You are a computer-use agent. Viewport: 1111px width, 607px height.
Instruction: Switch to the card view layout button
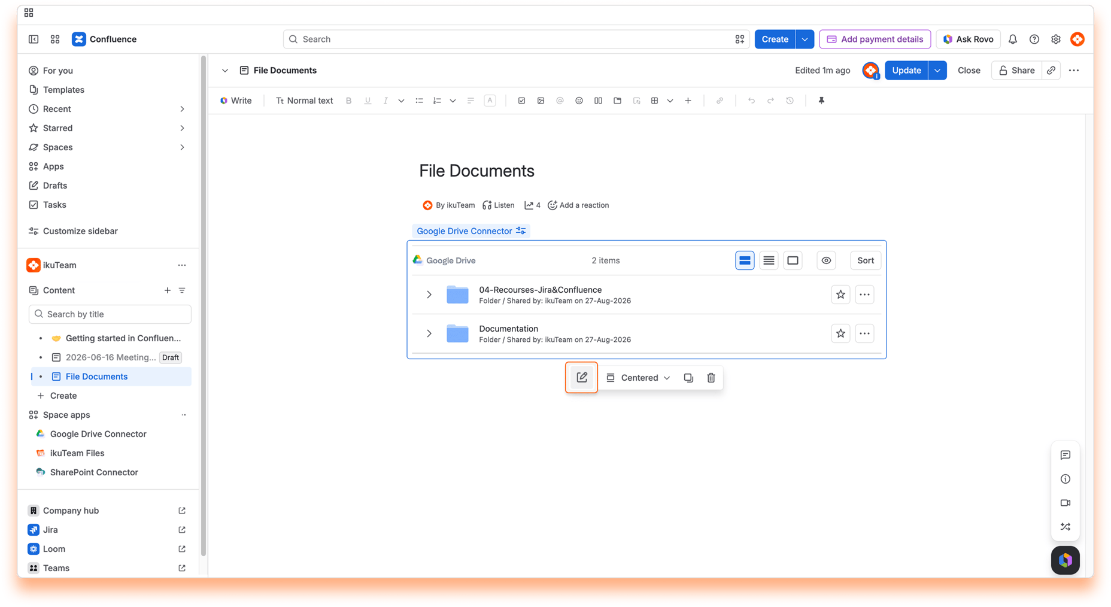[x=793, y=260]
